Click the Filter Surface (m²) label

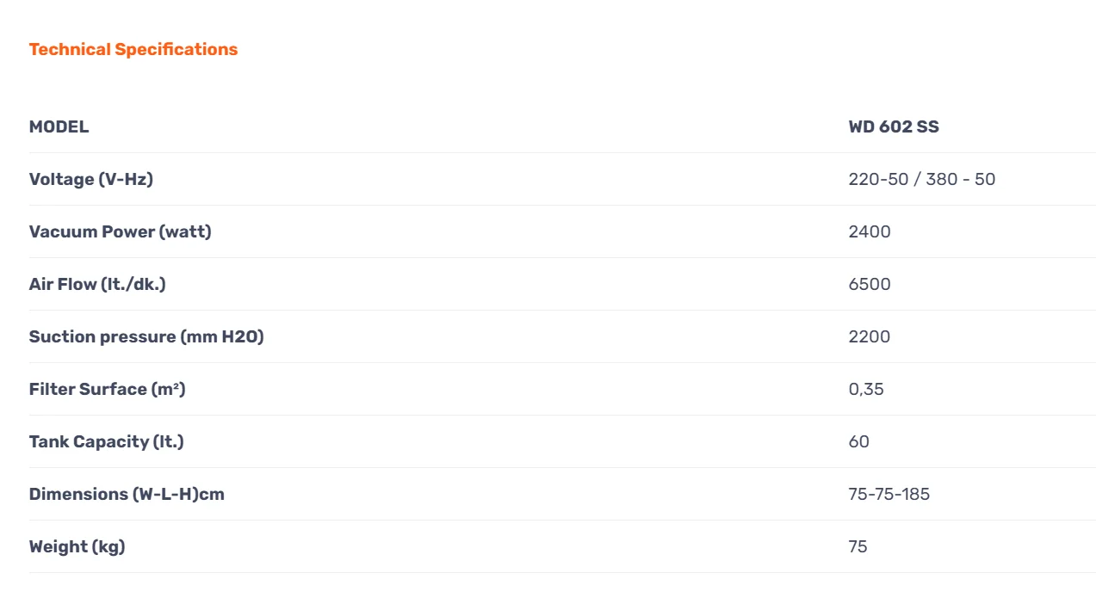(107, 389)
